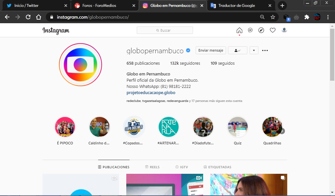View 109 seguidos list
This screenshot has height=196, width=335.
(x=222, y=63)
